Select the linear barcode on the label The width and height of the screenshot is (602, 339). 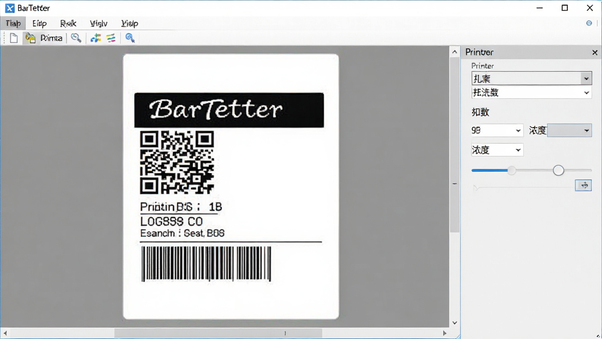[x=206, y=264]
